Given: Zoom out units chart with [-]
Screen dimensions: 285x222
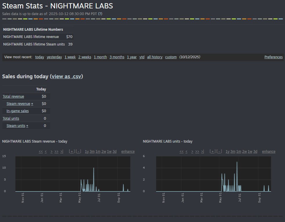Looking at the screenshot, I should pos(219,152).
